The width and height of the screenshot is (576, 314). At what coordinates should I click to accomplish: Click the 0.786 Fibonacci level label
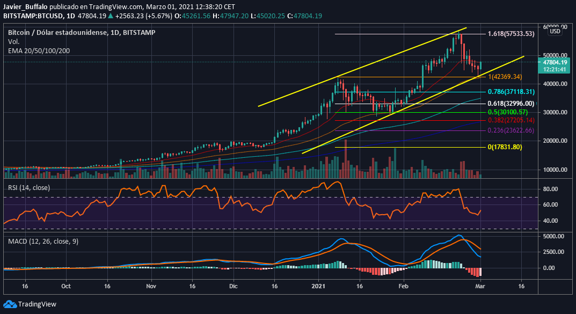(511, 92)
